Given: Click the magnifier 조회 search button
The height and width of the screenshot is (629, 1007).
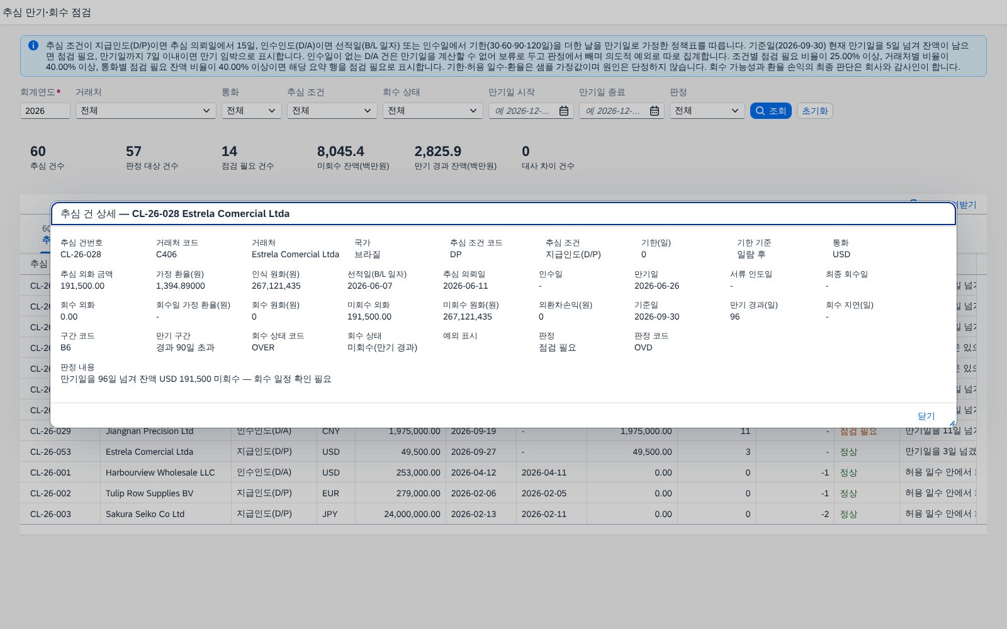Looking at the screenshot, I should pyautogui.click(x=770, y=111).
